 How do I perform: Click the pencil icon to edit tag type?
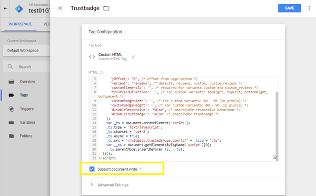tap(133, 57)
